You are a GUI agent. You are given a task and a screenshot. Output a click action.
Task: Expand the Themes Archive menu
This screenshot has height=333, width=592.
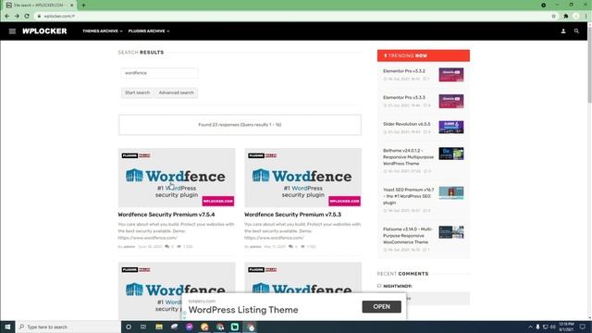tap(103, 31)
